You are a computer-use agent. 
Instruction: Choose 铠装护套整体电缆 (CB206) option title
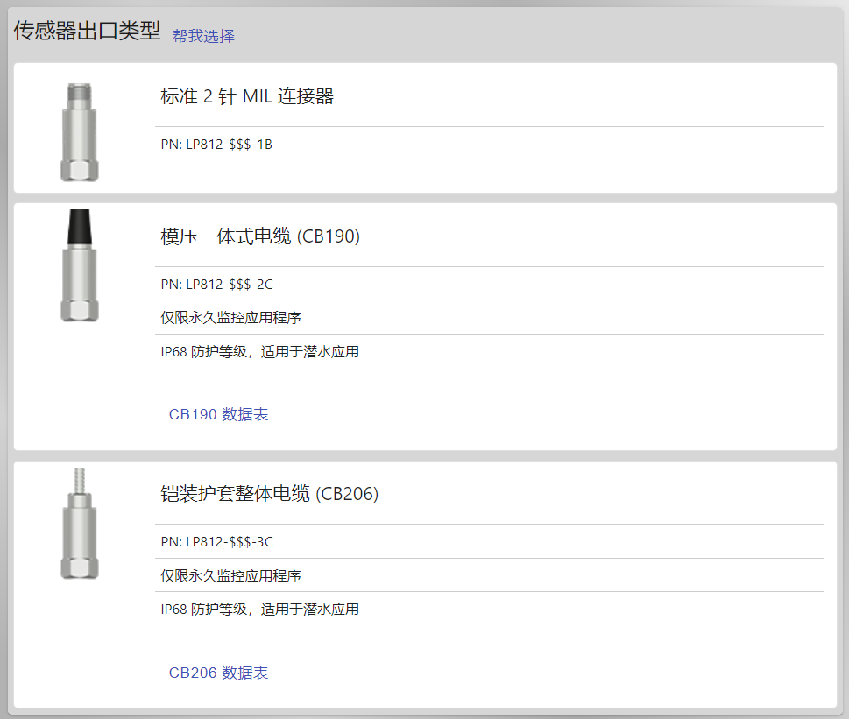tap(269, 494)
